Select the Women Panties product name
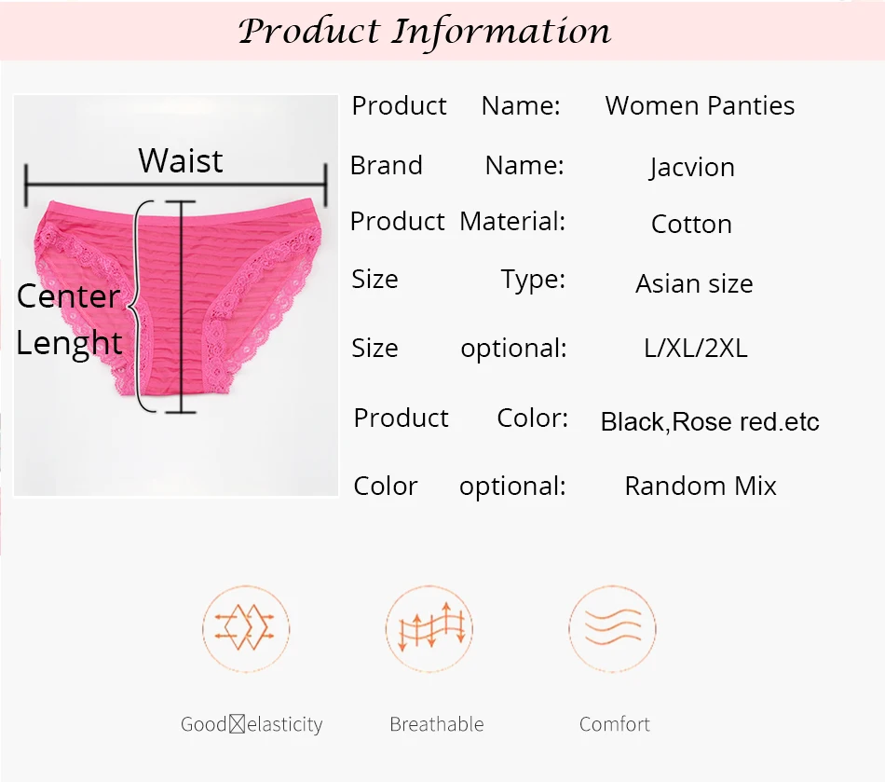This screenshot has height=782, width=885. 700,105
